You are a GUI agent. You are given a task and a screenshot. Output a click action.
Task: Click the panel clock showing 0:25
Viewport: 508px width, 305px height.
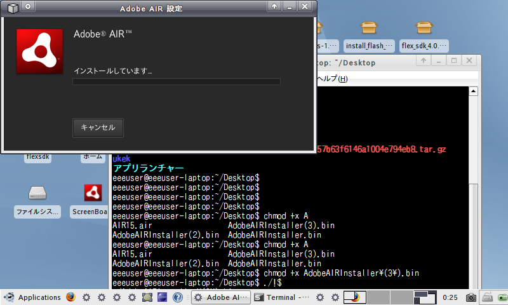tap(450, 297)
